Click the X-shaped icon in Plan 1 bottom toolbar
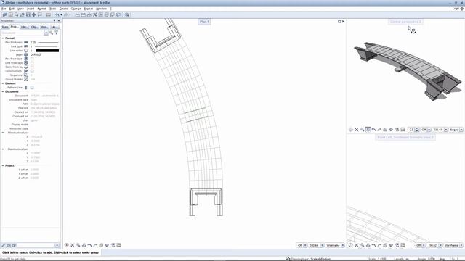The width and height of the screenshot is (465, 261). tap(73, 245)
